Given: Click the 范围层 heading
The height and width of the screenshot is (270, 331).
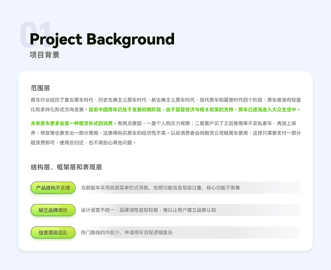Looking at the screenshot, I should click(40, 88).
